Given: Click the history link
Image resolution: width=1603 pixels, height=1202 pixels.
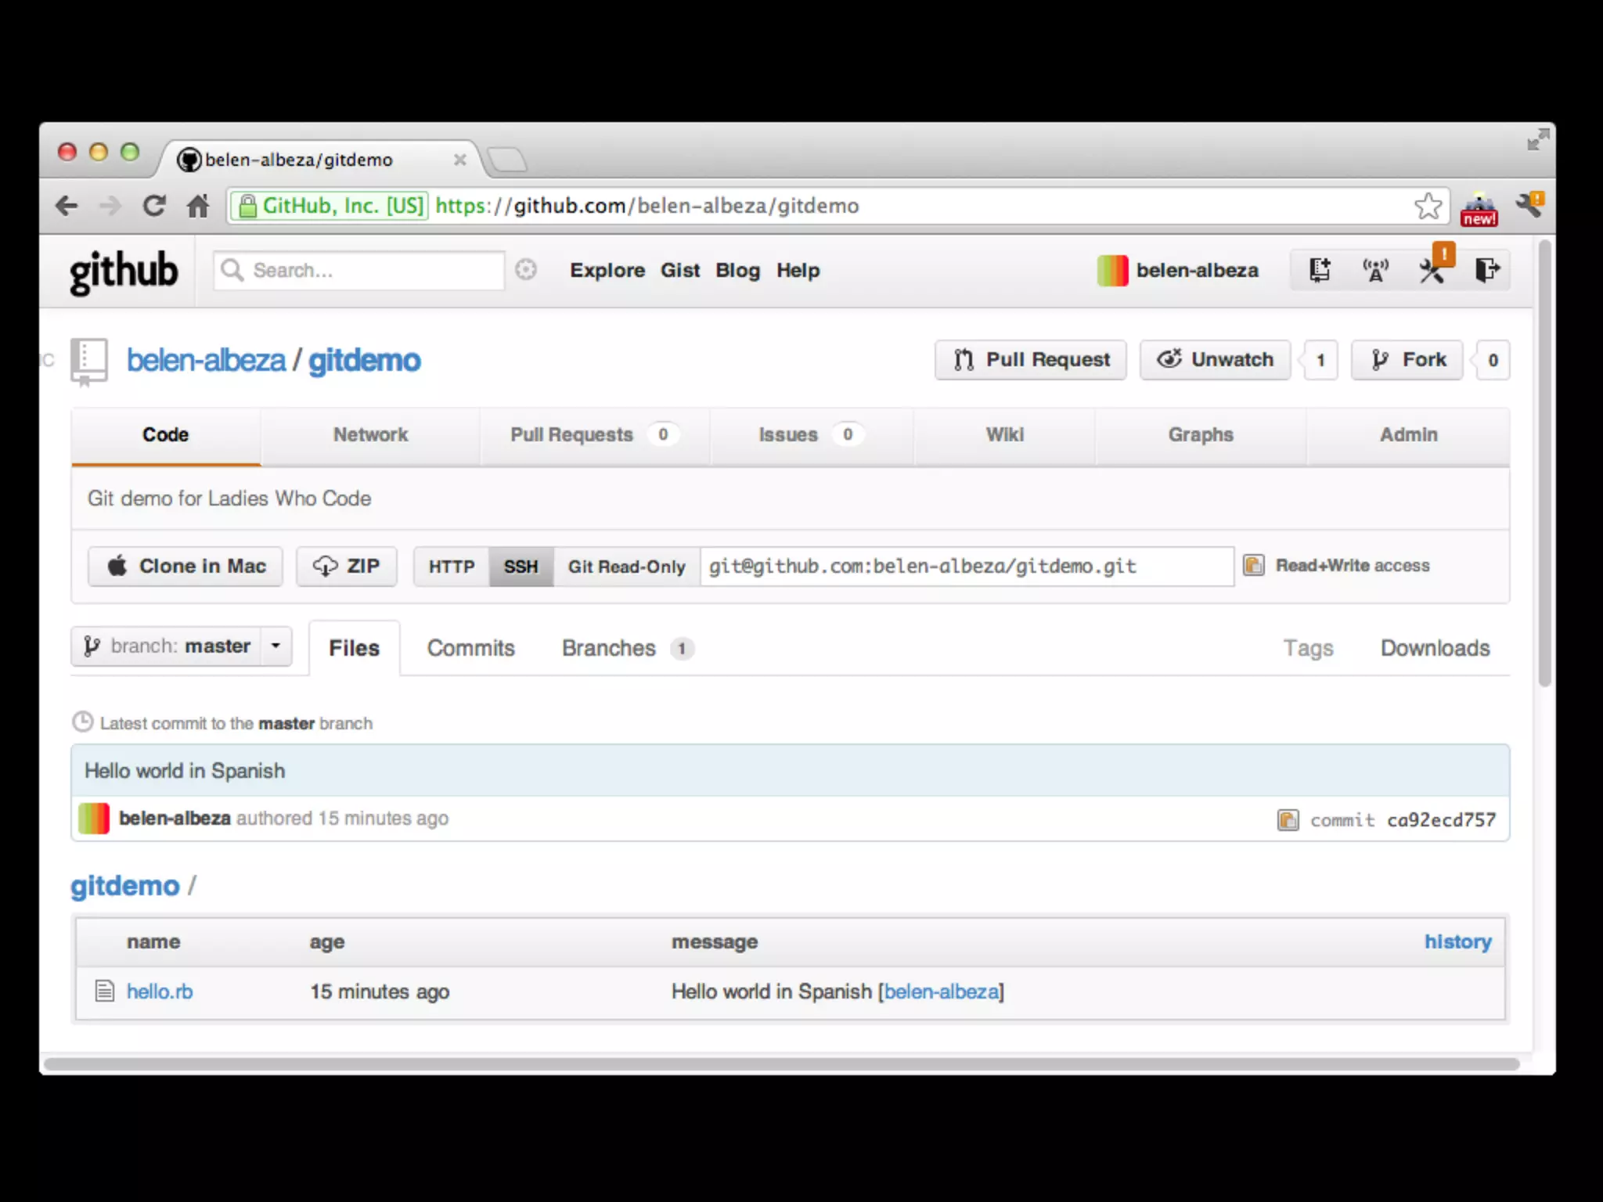Looking at the screenshot, I should click(x=1457, y=941).
